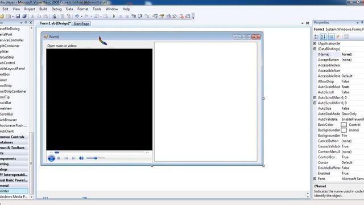This screenshot has height=205, width=364.
Task: Skip to next track in media player
Action: 73,158
